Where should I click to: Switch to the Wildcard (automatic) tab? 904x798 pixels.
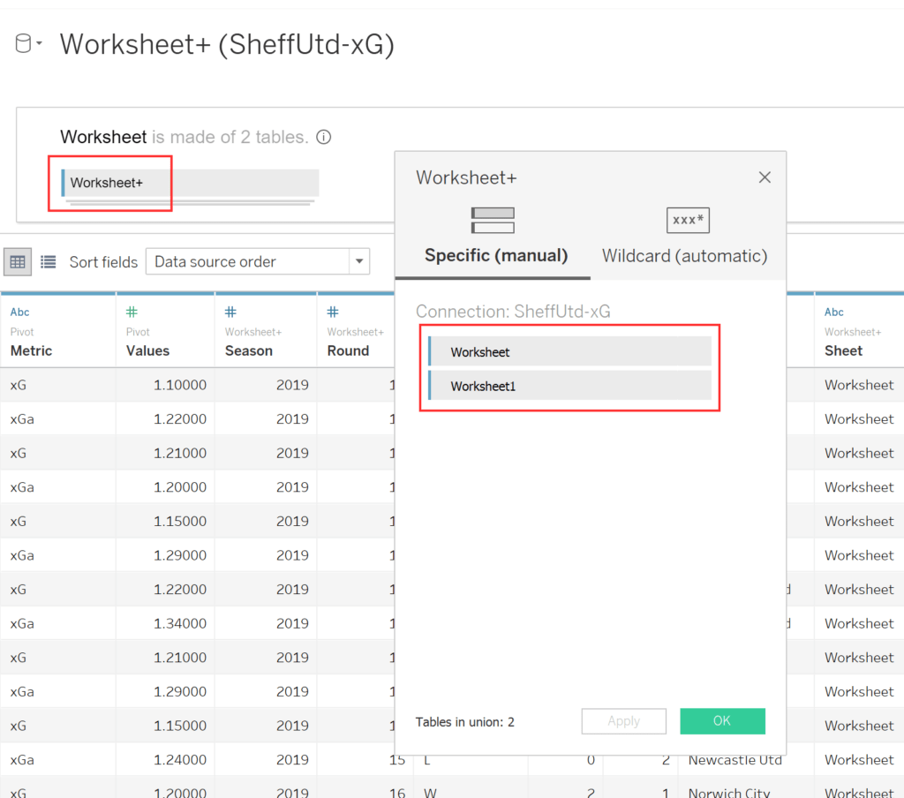(x=684, y=255)
